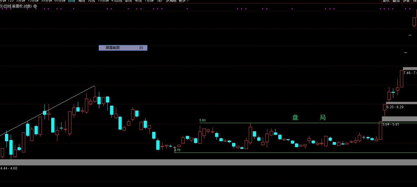This screenshot has width=417, height=187.
Task: Switch to the 周线 weekly tab
Action: (x=81, y=1)
